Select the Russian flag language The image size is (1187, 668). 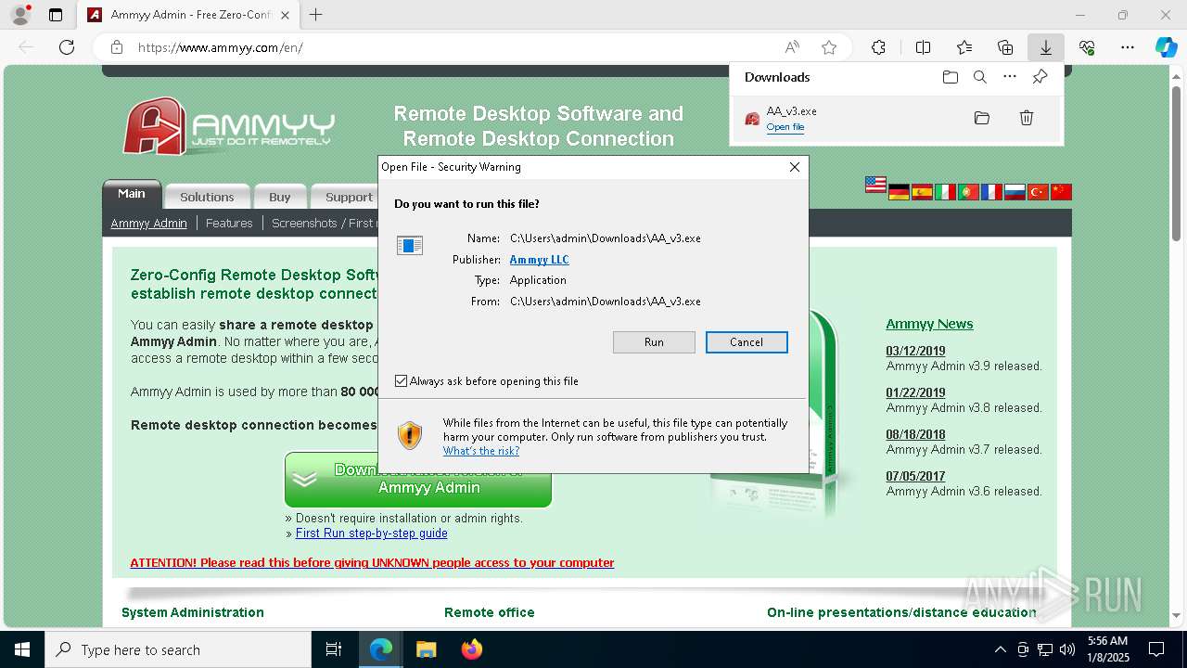click(x=1015, y=192)
